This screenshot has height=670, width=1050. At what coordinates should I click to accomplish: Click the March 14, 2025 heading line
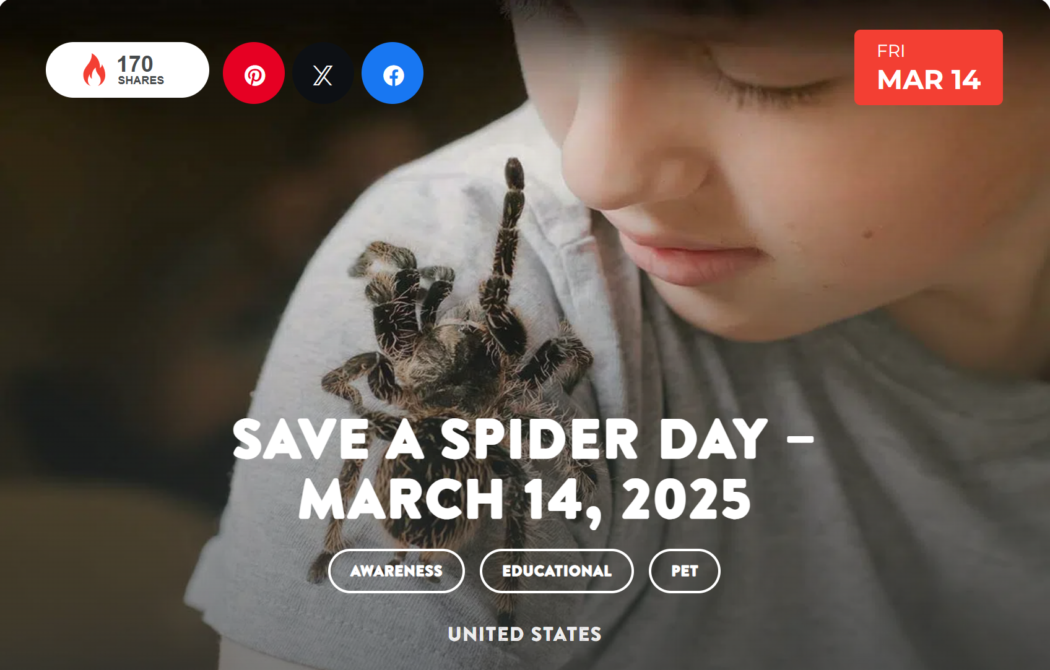(525, 500)
